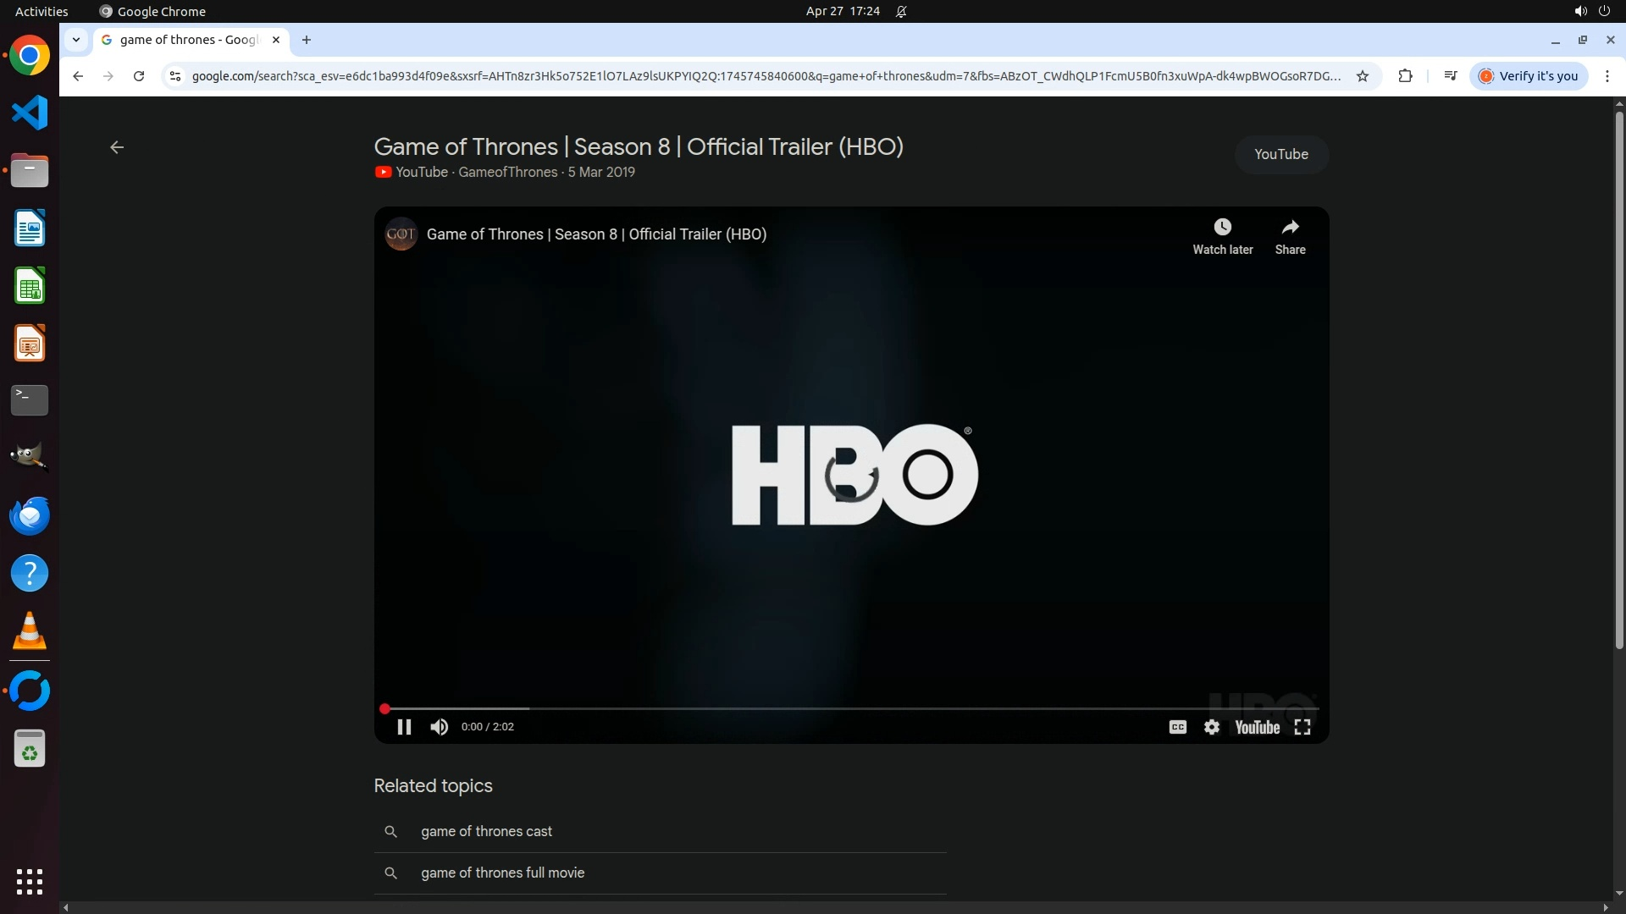Select the game of thrones browser tab
The width and height of the screenshot is (1626, 914).
(188, 40)
